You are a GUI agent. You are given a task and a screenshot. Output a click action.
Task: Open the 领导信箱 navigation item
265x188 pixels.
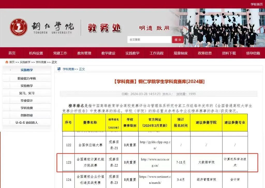tap(253, 53)
